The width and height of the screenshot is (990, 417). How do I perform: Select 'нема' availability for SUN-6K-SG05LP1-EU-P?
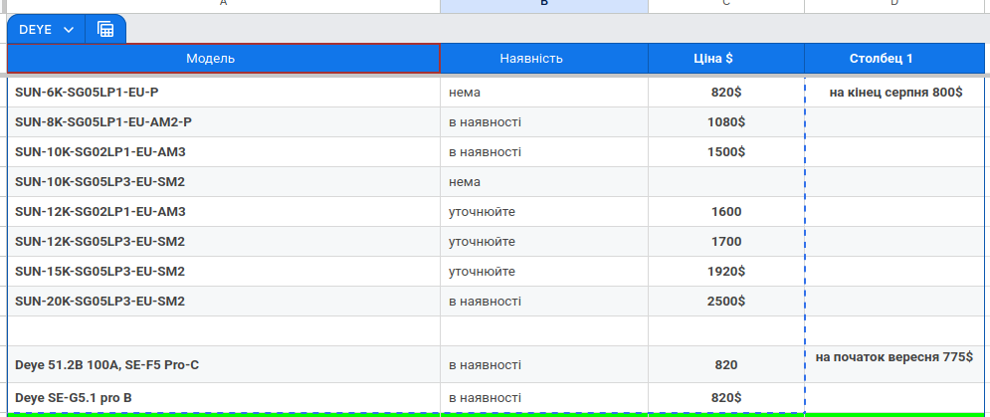pyautogui.click(x=544, y=93)
